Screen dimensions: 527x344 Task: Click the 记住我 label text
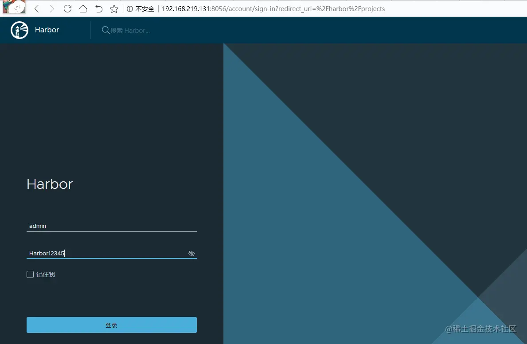coord(46,275)
